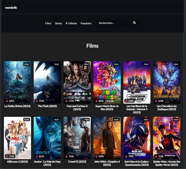Screen dimensions: 186x169
Task: Select Avatar poster thumbnail
Action: [47, 138]
